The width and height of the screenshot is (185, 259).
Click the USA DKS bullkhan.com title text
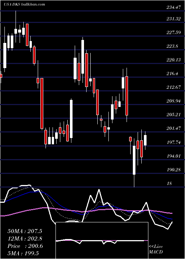point(24,4)
